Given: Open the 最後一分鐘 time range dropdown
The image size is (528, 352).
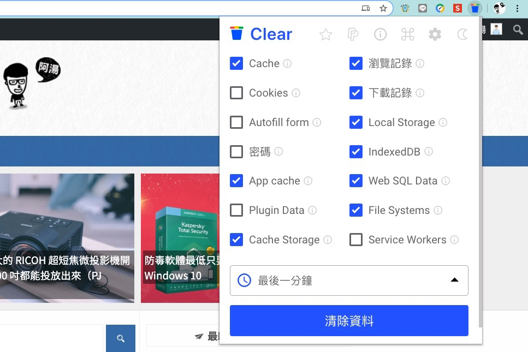Looking at the screenshot, I should point(349,280).
